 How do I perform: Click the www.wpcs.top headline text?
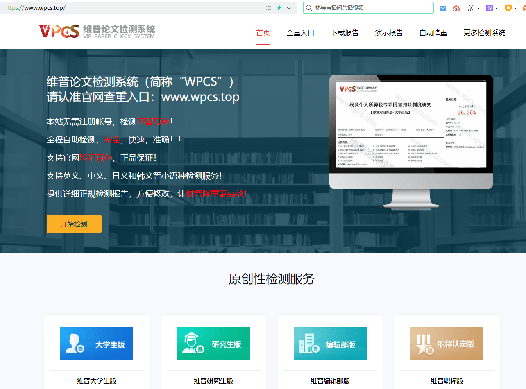click(x=200, y=97)
